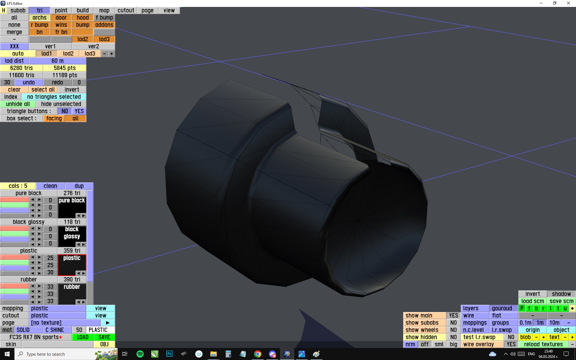Switch to the cutout tab

coord(126,10)
